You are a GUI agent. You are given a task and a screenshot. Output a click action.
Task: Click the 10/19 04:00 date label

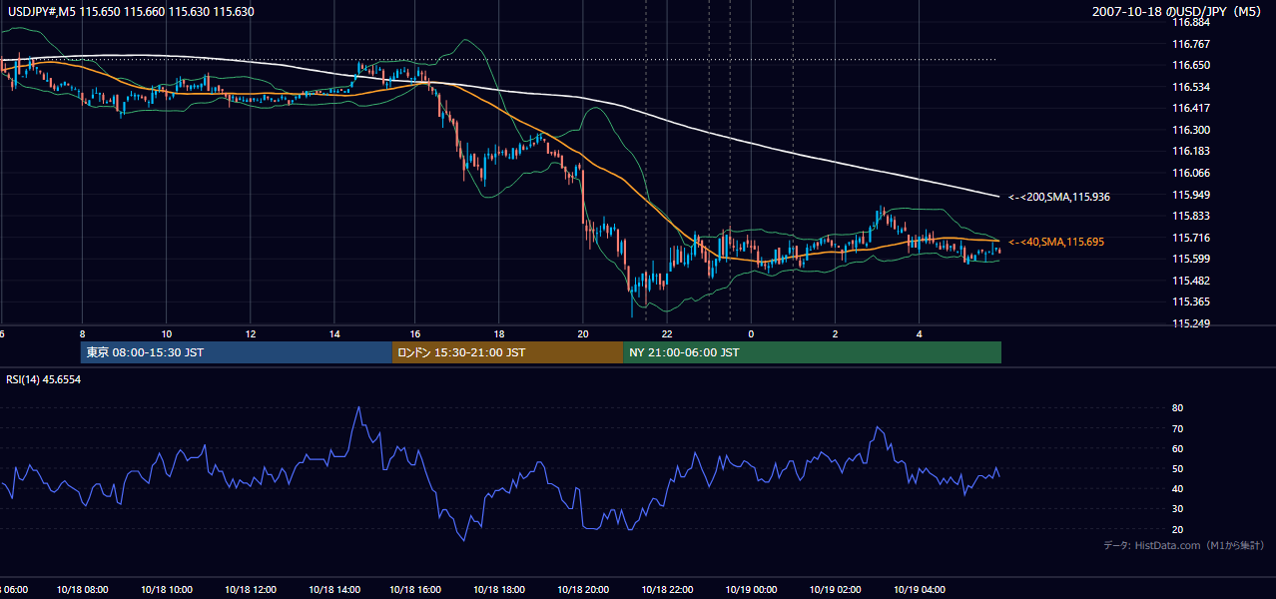[x=919, y=590]
